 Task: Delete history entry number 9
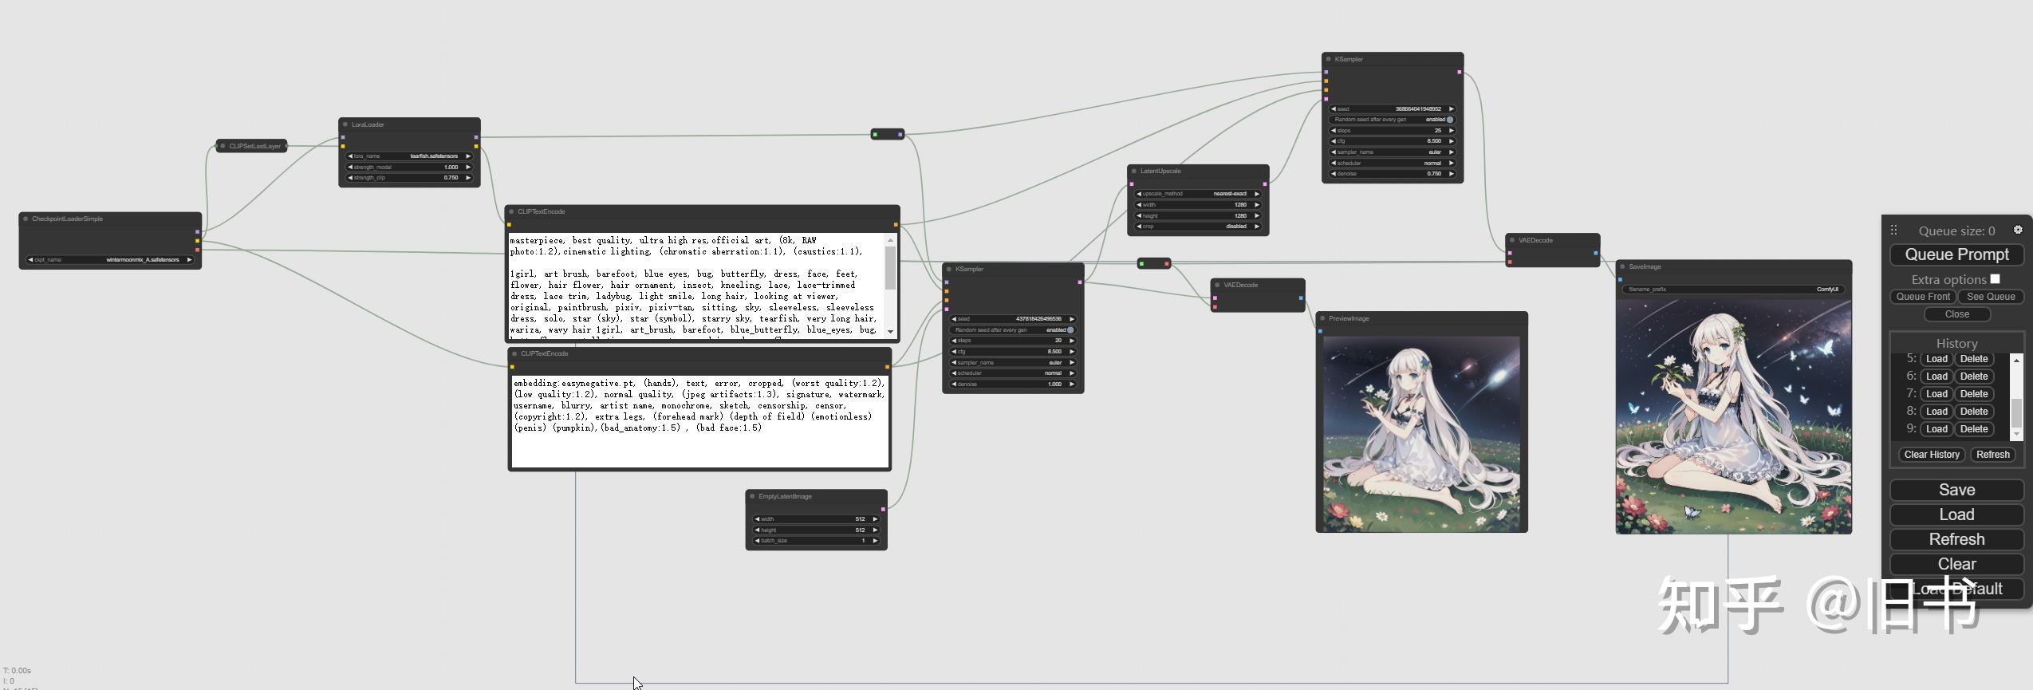point(1974,429)
